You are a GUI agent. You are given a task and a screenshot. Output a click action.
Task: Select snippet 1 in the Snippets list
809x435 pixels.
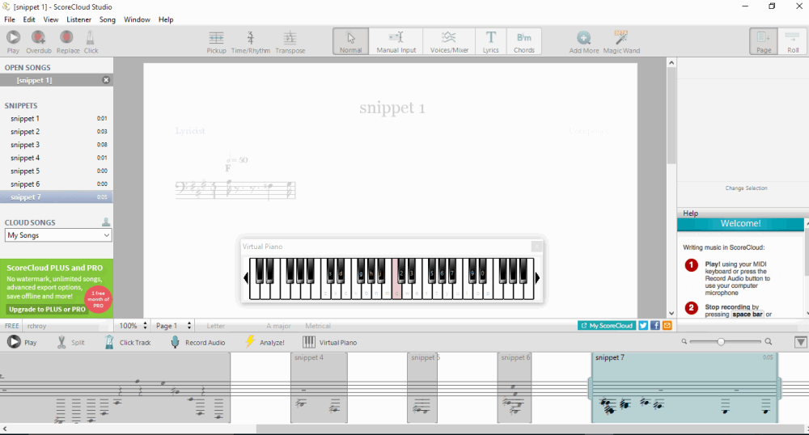pyautogui.click(x=57, y=119)
